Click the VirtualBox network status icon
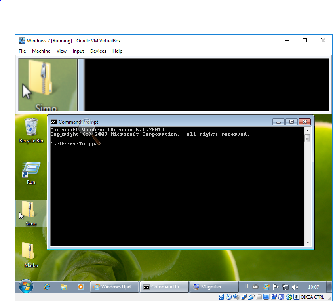Viewport: 333px width, 301px height. (x=244, y=297)
